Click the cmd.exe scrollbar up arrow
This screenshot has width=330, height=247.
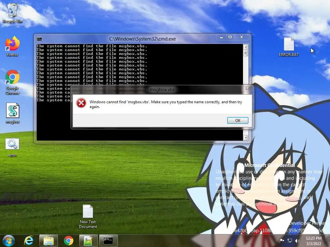[x=246, y=47]
